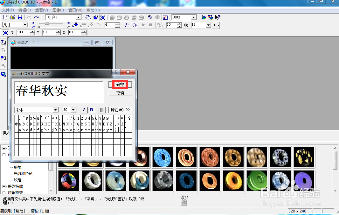Viewport: 339px width, 215px height.
Task: Select the blue bubbly ring thumbnail
Action: (163, 157)
